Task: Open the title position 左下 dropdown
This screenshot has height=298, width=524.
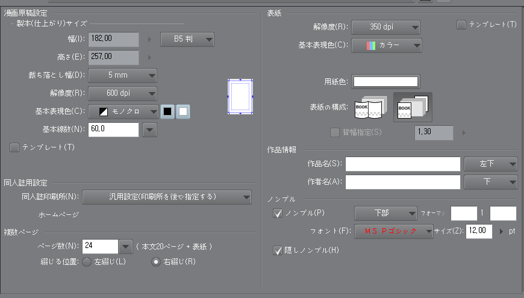Action: tap(491, 164)
